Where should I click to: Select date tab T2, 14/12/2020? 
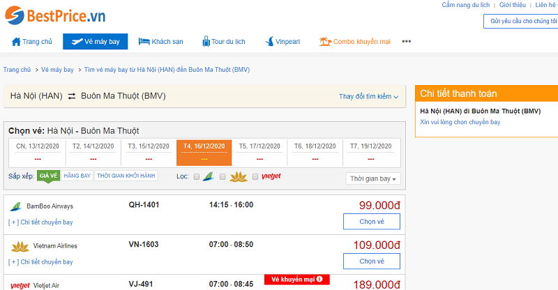point(93,152)
